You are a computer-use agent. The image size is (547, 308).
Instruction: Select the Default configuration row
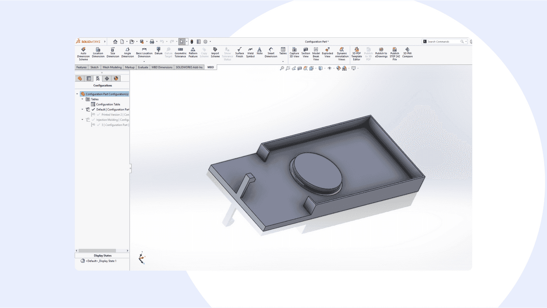108,109
